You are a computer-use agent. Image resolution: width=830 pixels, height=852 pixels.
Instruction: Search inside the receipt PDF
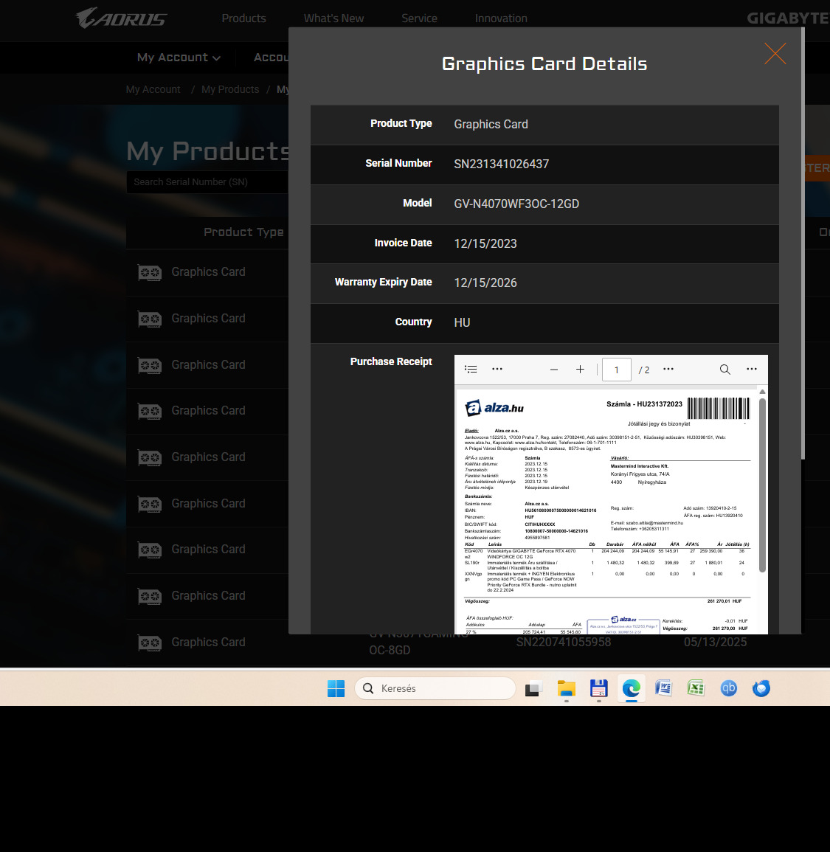pos(724,370)
